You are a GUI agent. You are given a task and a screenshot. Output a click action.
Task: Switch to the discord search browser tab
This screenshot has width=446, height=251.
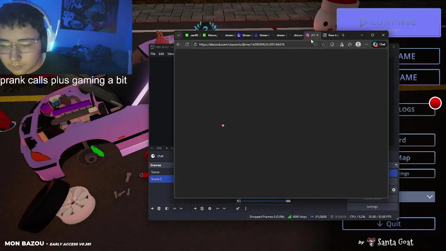pyautogui.click(x=296, y=35)
